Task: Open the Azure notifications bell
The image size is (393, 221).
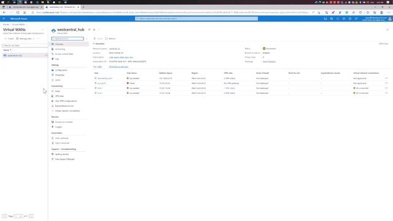Action: (x=338, y=18)
